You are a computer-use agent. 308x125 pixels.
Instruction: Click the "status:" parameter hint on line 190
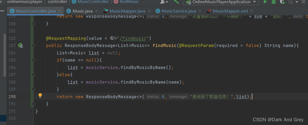click(x=153, y=97)
